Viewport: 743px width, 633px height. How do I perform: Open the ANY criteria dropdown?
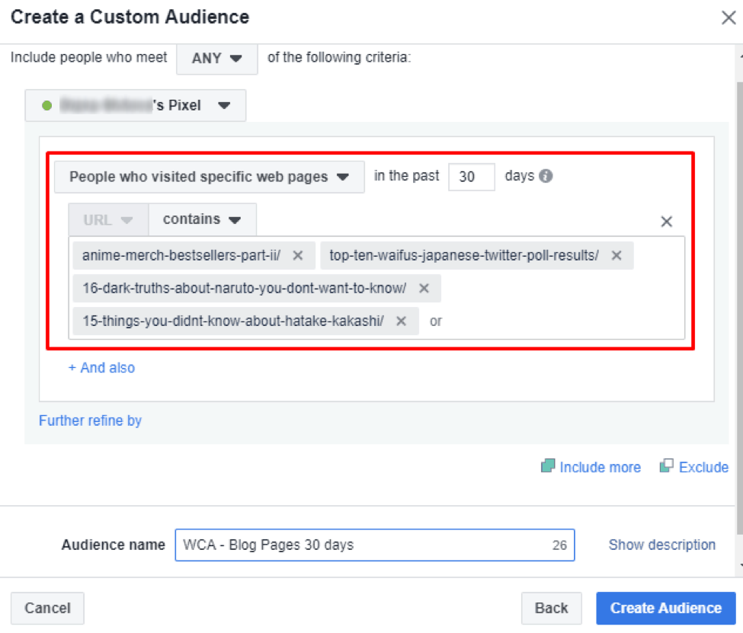coord(216,58)
